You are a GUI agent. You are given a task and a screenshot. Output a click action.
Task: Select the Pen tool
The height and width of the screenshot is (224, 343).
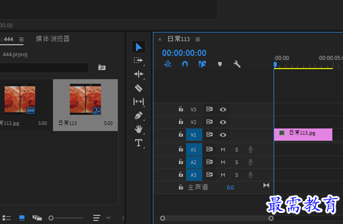point(139,116)
